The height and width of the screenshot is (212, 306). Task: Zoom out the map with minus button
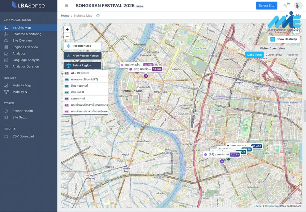pyautogui.click(x=67, y=36)
